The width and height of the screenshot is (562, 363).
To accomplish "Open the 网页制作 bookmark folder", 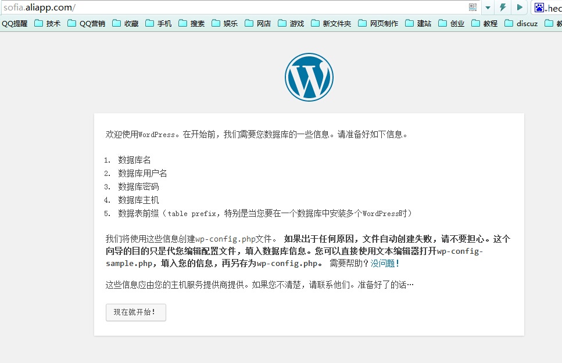I will click(x=378, y=24).
